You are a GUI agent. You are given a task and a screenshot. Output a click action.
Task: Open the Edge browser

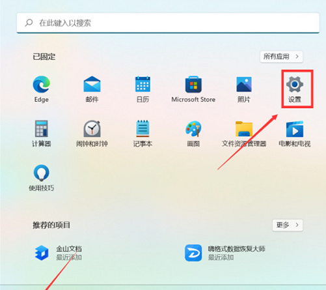click(x=42, y=89)
